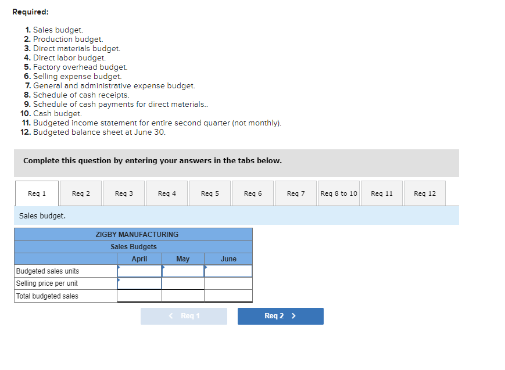The image size is (505, 370).
Task: Open the Req 6 tab
Action: point(252,193)
